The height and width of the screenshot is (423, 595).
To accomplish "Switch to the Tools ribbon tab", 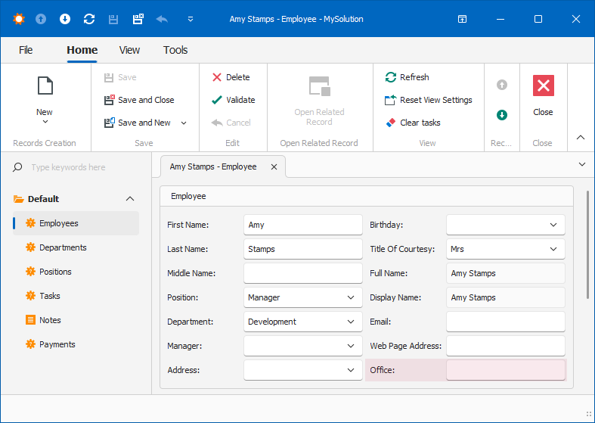I will pyautogui.click(x=175, y=50).
